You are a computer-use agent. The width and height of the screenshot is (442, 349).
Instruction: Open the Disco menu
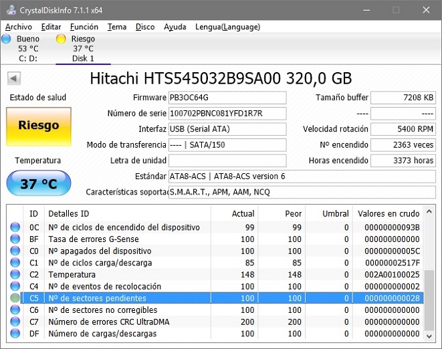pos(145,27)
